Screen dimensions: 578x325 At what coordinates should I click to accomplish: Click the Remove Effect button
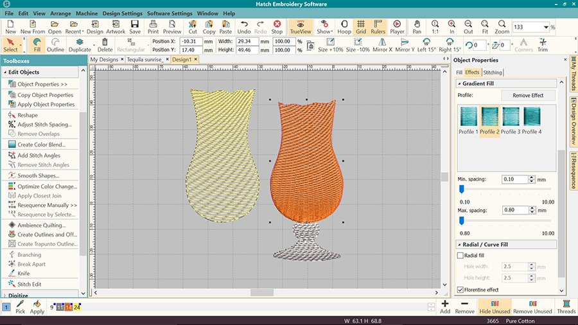[528, 95]
